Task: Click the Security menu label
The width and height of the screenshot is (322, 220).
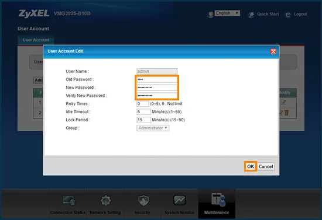Action: [x=142, y=212]
